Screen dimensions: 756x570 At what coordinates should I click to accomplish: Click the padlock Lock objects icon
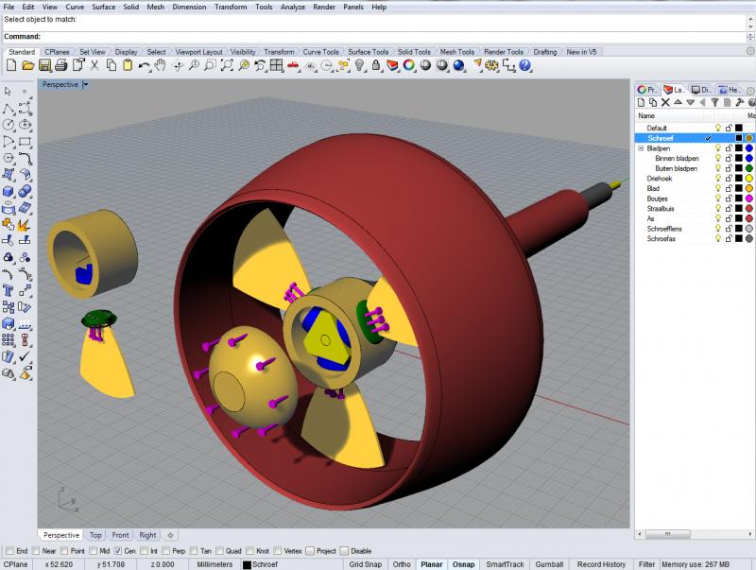pos(376,65)
